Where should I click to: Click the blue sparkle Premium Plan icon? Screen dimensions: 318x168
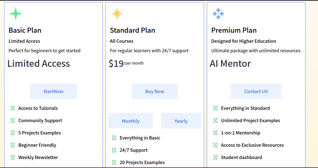(218, 14)
